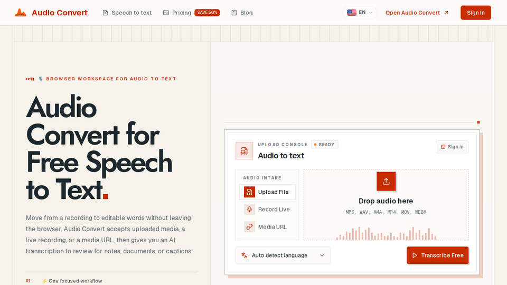Select the Upload File intake option
Screen dimensions: 507x285
click(x=267, y=192)
